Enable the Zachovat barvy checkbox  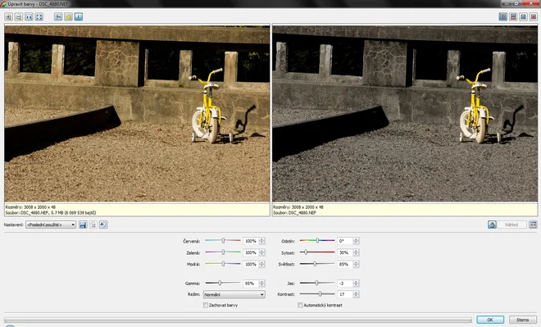(205, 305)
